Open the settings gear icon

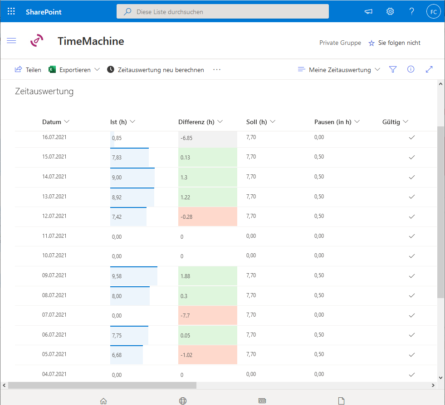pyautogui.click(x=390, y=12)
